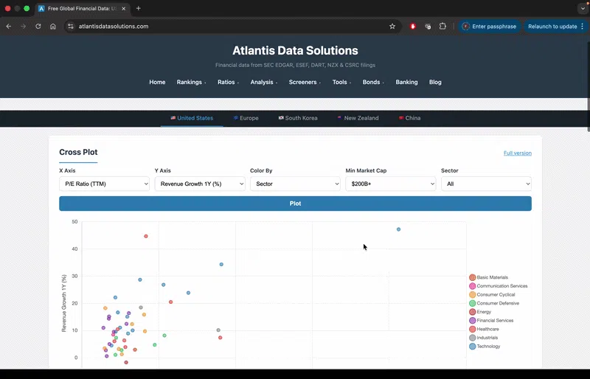
Task: Open the Blog page
Action: click(435, 82)
